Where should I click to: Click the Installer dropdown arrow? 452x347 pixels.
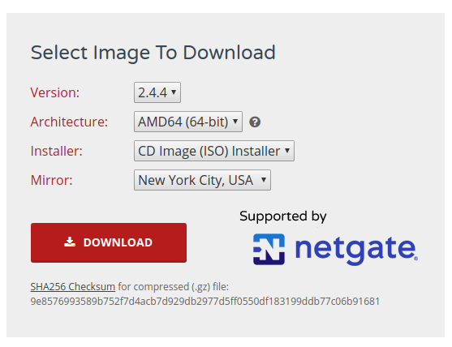(287, 151)
